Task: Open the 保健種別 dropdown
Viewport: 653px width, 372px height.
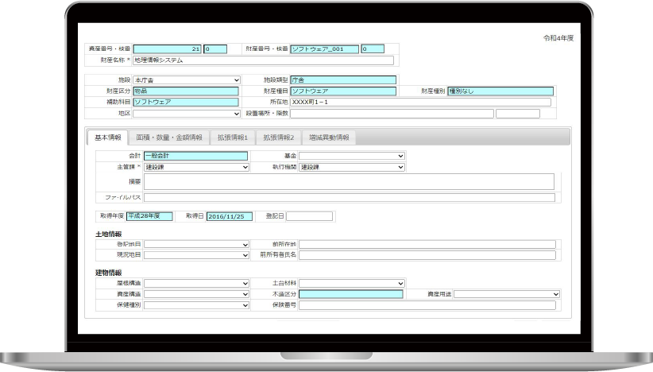Action: pos(196,305)
